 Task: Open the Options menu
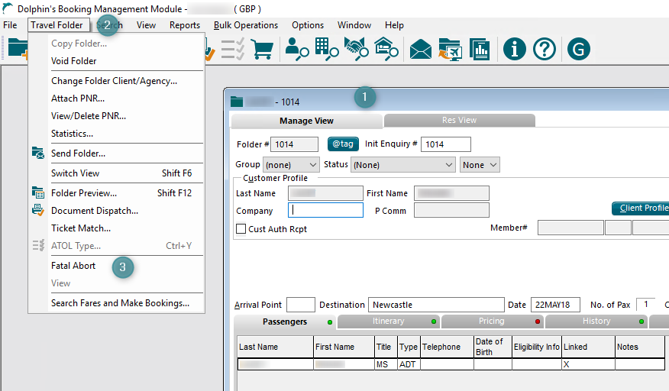pyautogui.click(x=308, y=25)
